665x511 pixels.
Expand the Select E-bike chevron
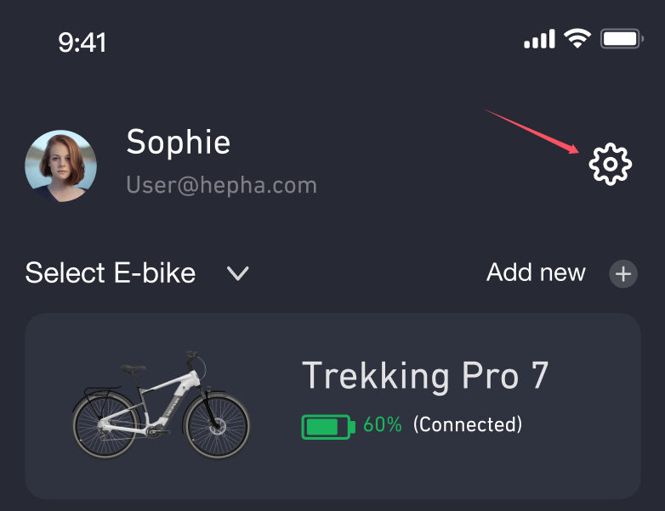tap(237, 273)
